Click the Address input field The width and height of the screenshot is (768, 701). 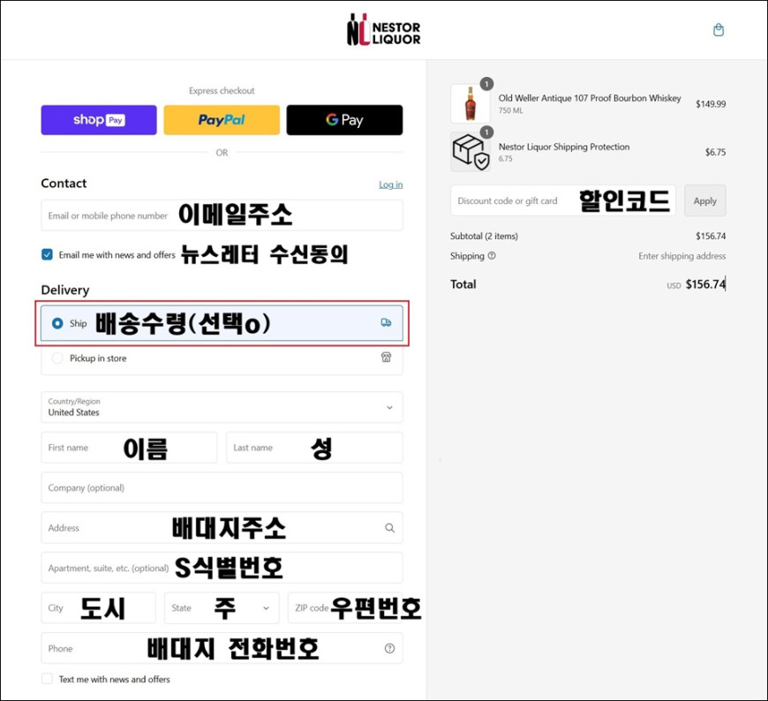tap(222, 528)
